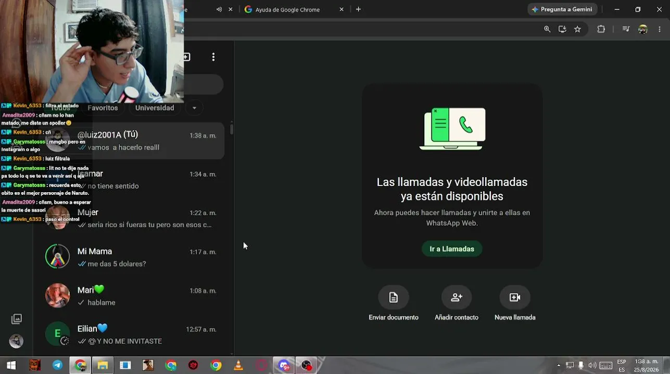
Task: Open the Mari chat
Action: tap(132, 296)
